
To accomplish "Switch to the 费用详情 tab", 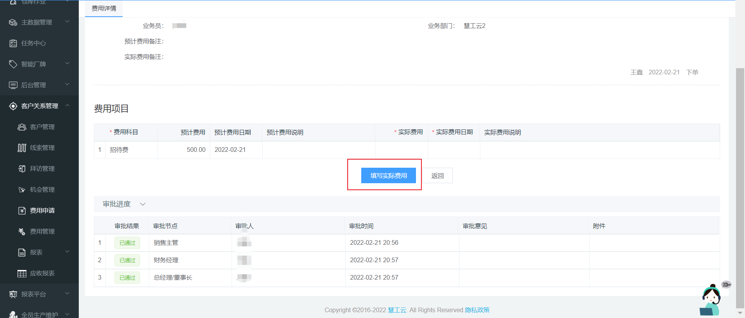I will [104, 9].
